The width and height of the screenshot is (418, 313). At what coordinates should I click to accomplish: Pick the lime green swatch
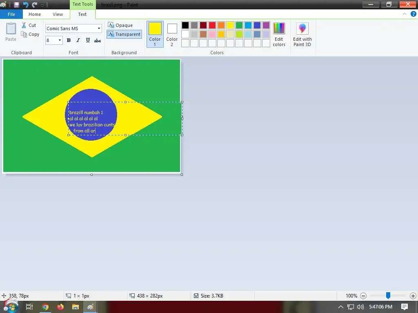[x=239, y=34]
